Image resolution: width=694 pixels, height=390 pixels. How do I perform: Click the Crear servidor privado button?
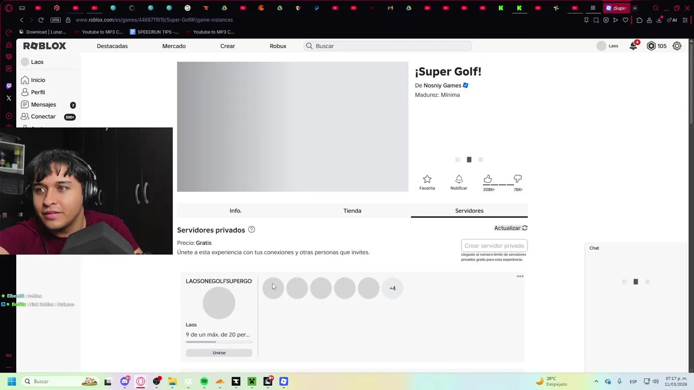click(494, 245)
